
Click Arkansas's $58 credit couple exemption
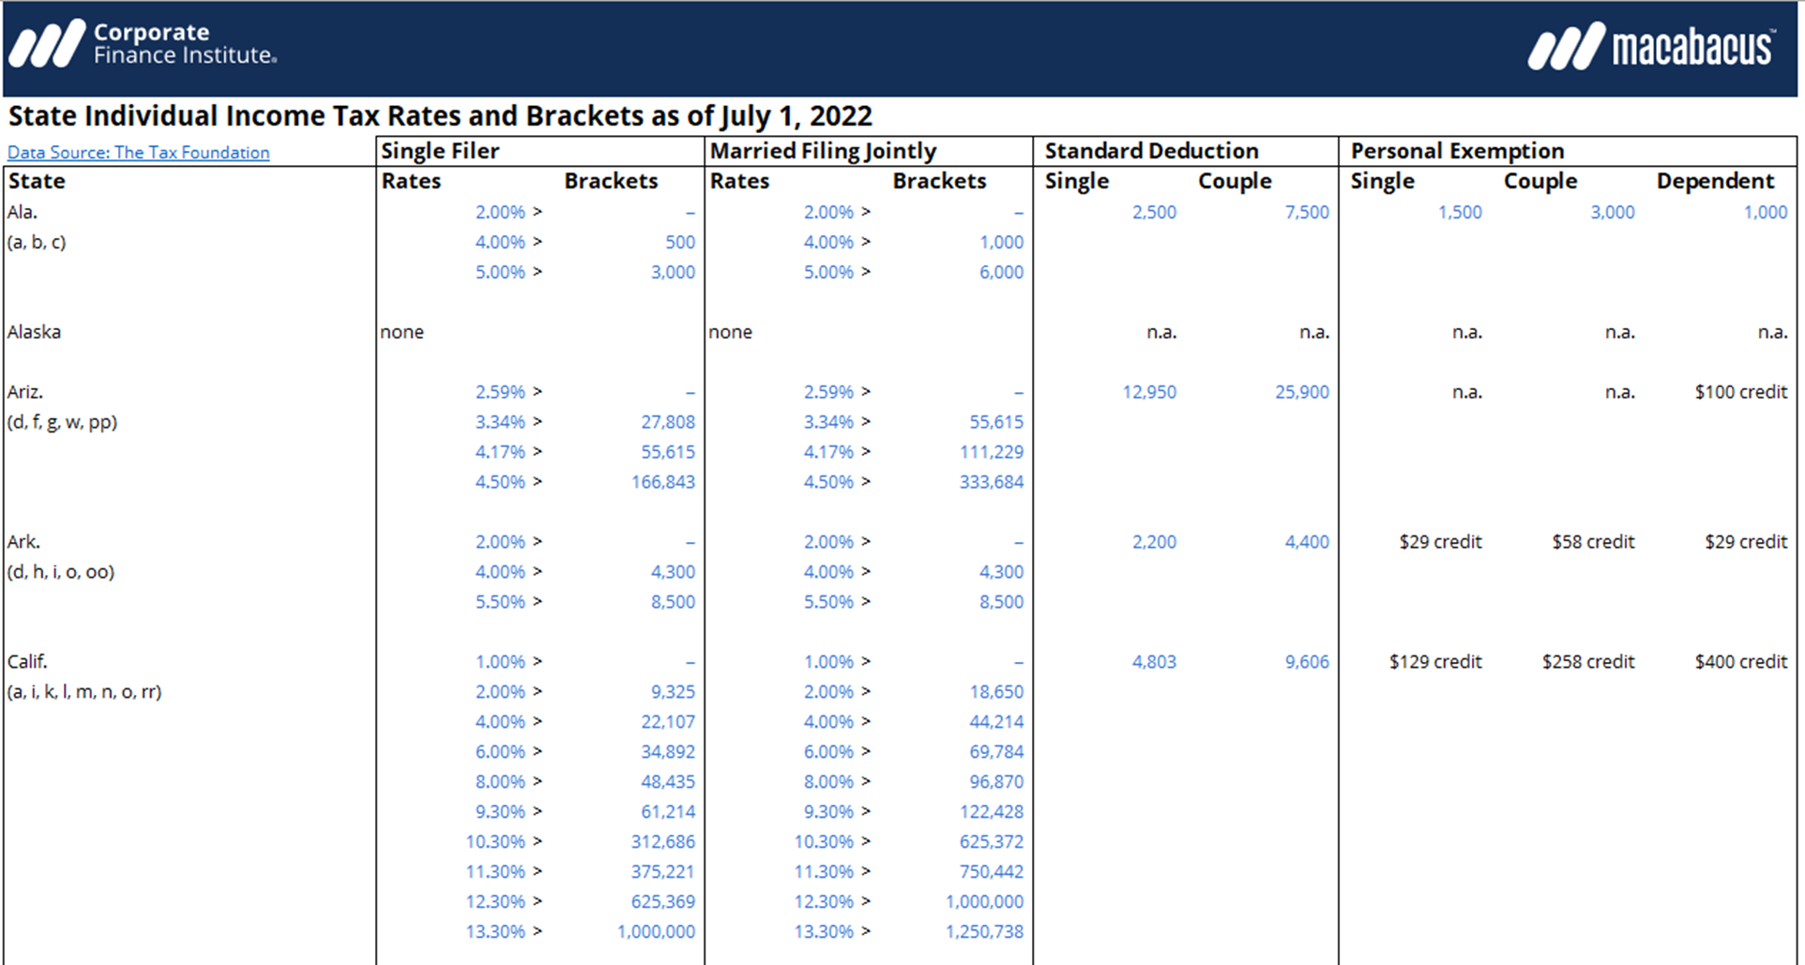click(x=1592, y=542)
